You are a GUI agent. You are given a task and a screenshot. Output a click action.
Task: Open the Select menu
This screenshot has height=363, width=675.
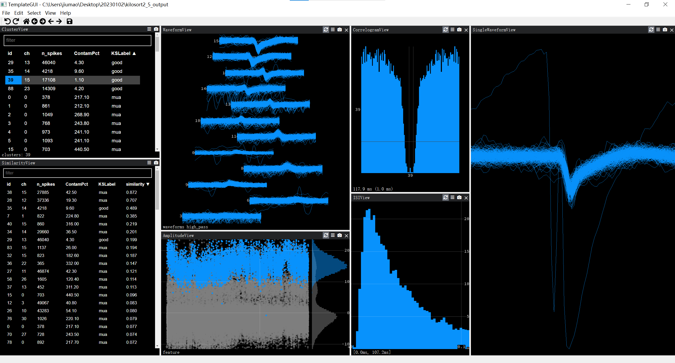click(34, 13)
